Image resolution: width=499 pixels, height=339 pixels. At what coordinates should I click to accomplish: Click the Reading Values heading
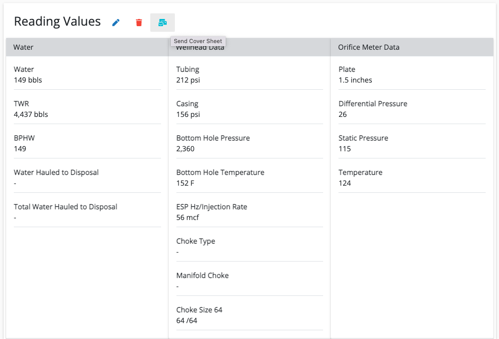[x=57, y=22]
